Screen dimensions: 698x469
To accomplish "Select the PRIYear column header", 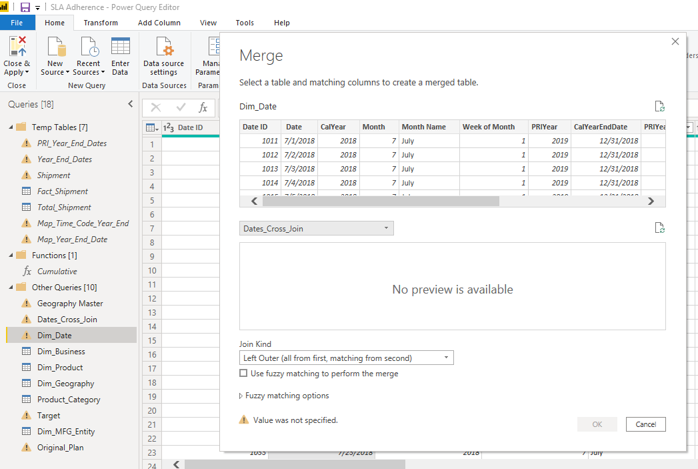I will [x=549, y=127].
